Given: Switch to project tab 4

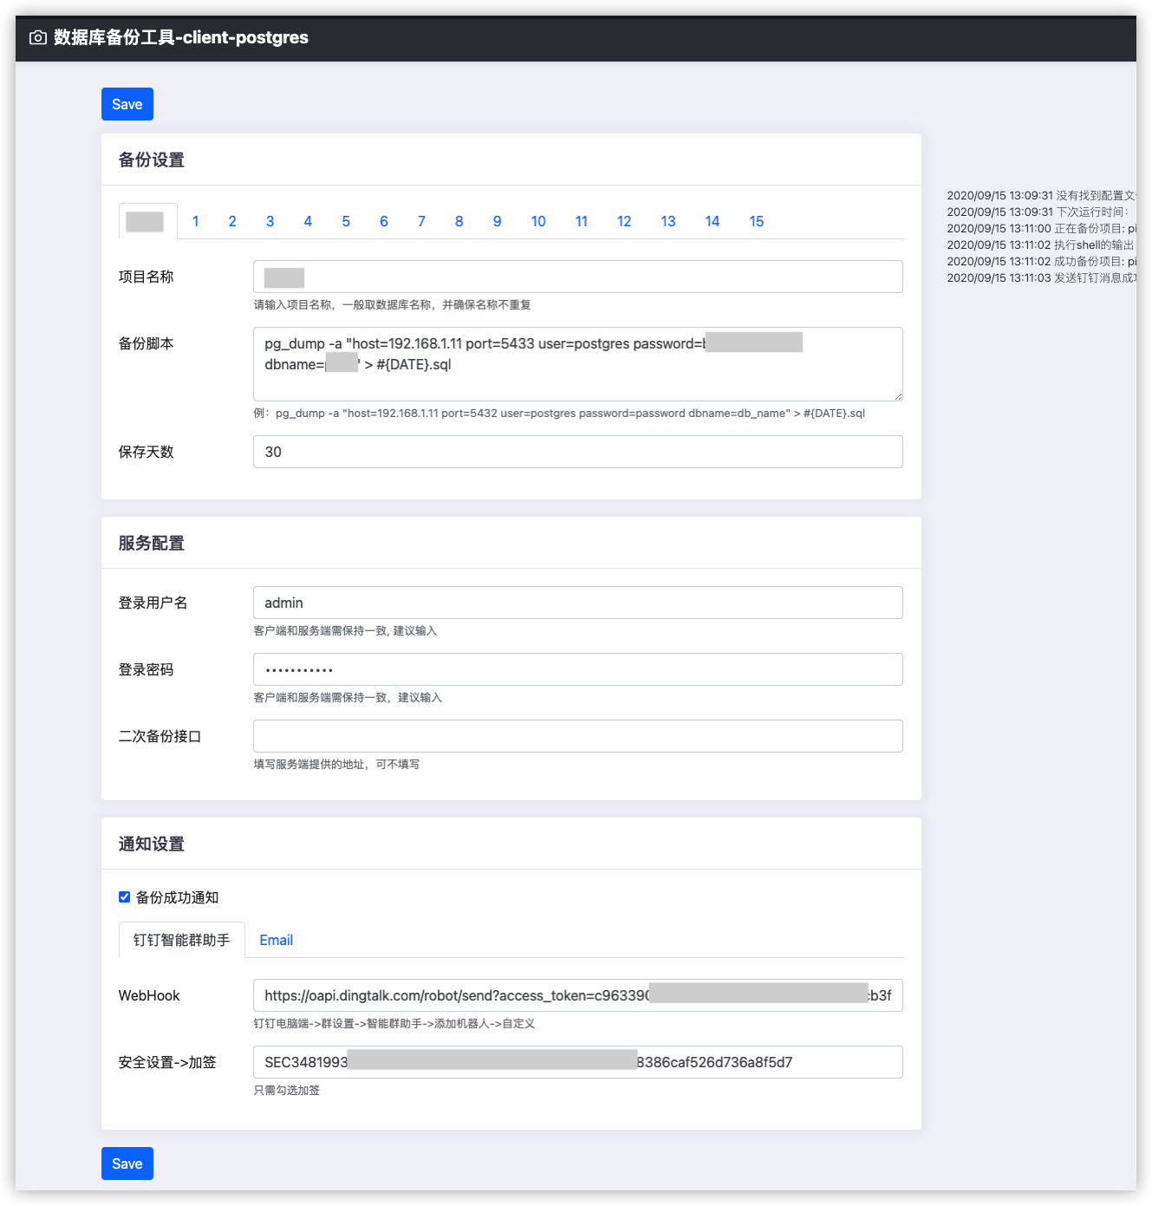Looking at the screenshot, I should click(308, 221).
